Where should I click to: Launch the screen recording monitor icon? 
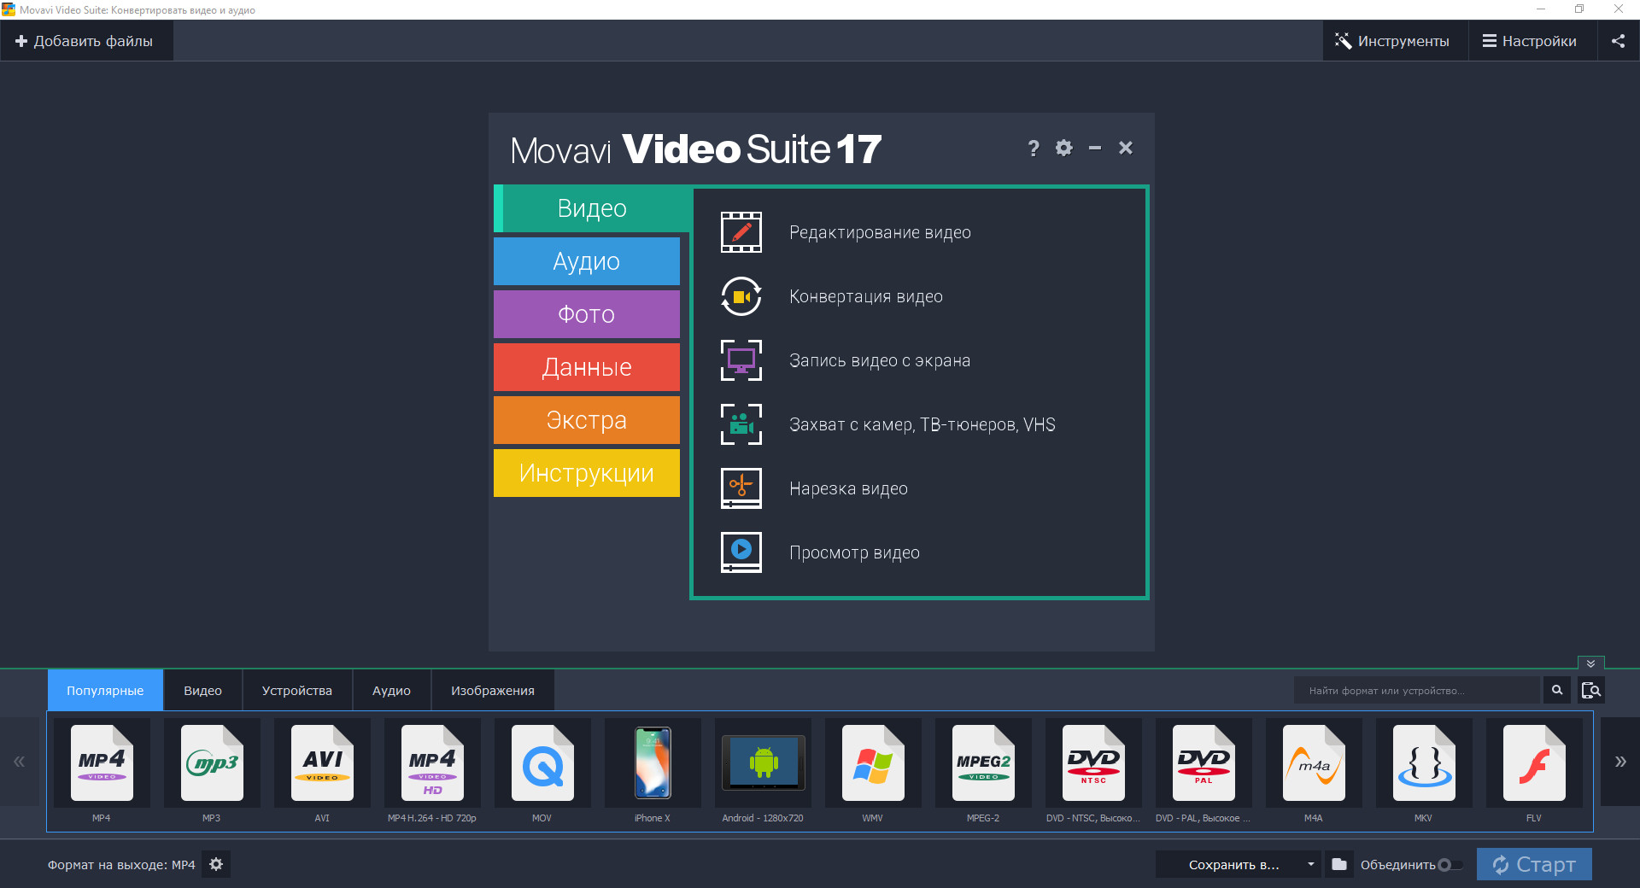741,360
